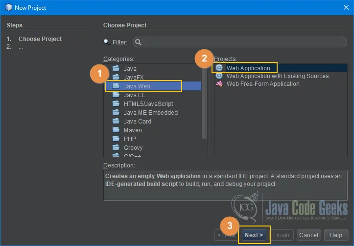Click the Description text area
The width and height of the screenshot is (354, 246).
tap(225, 185)
